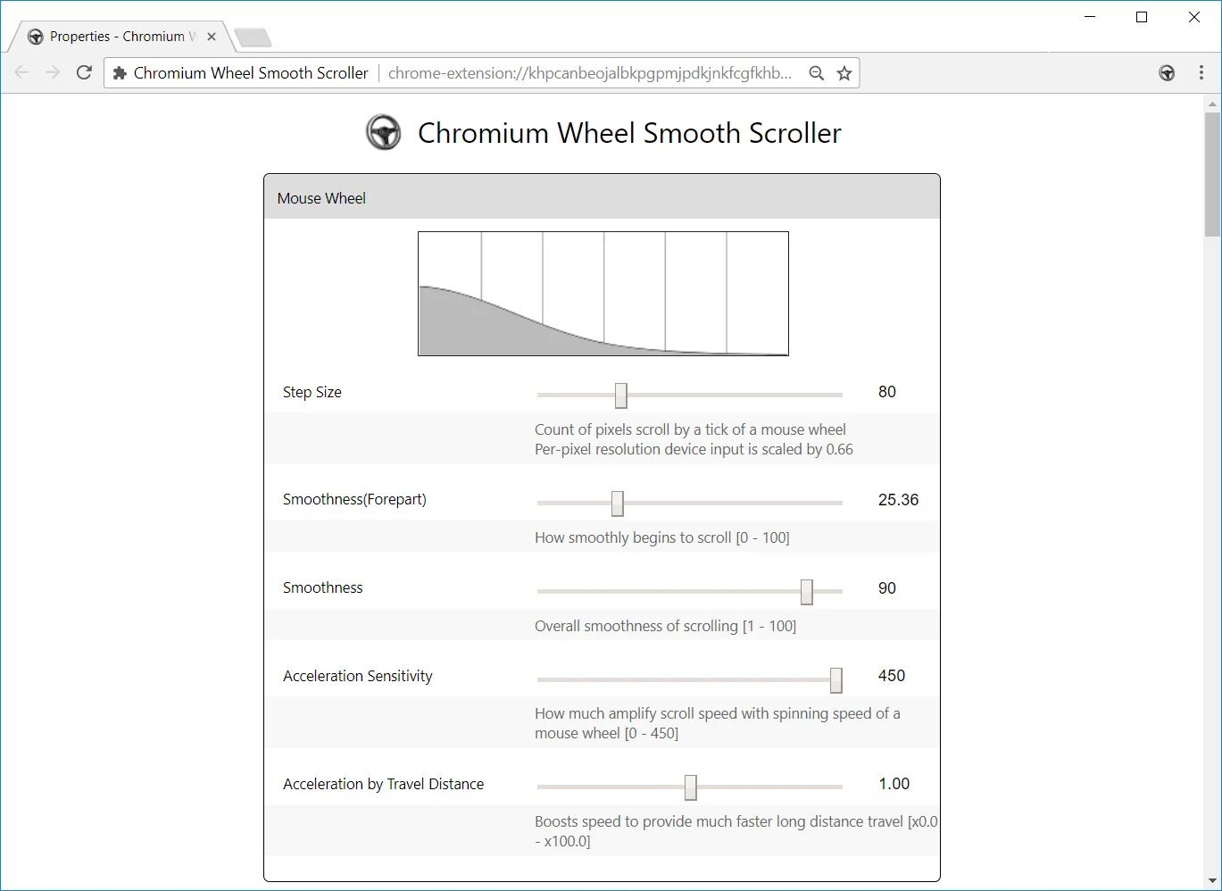Click the forward navigation arrow

coord(53,72)
